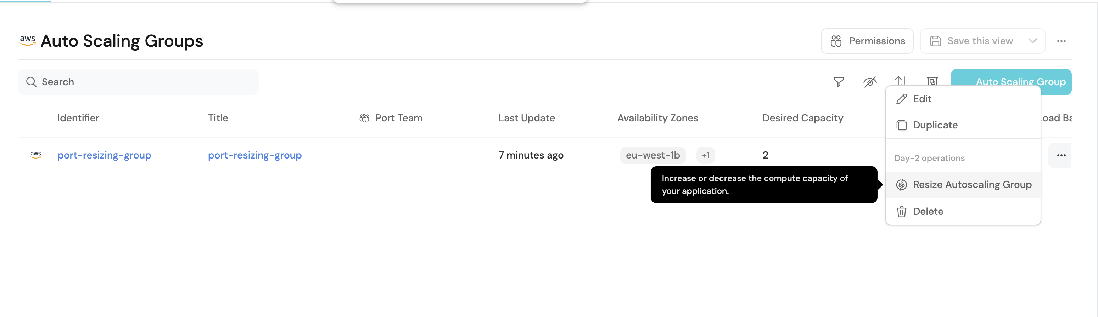Open port-resizing-group title link
The image size is (1098, 317).
pyautogui.click(x=254, y=155)
